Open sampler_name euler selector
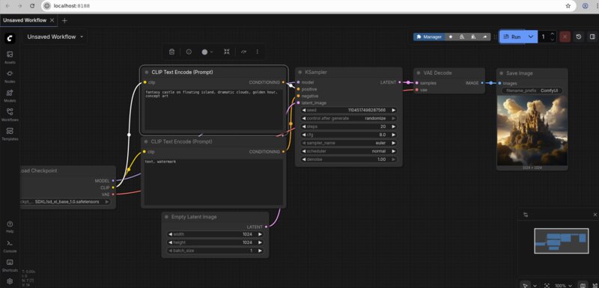 (348, 143)
